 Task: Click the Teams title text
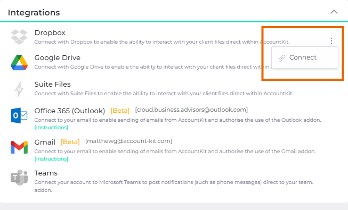[x=46, y=173]
